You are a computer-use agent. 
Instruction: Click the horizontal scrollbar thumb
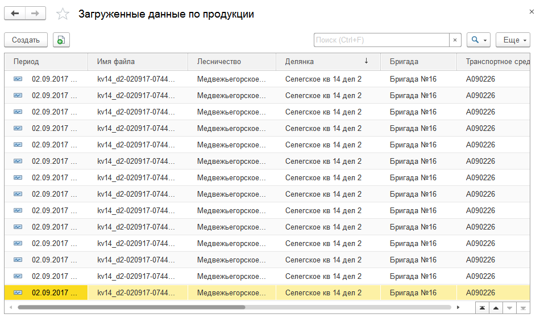(x=131, y=307)
